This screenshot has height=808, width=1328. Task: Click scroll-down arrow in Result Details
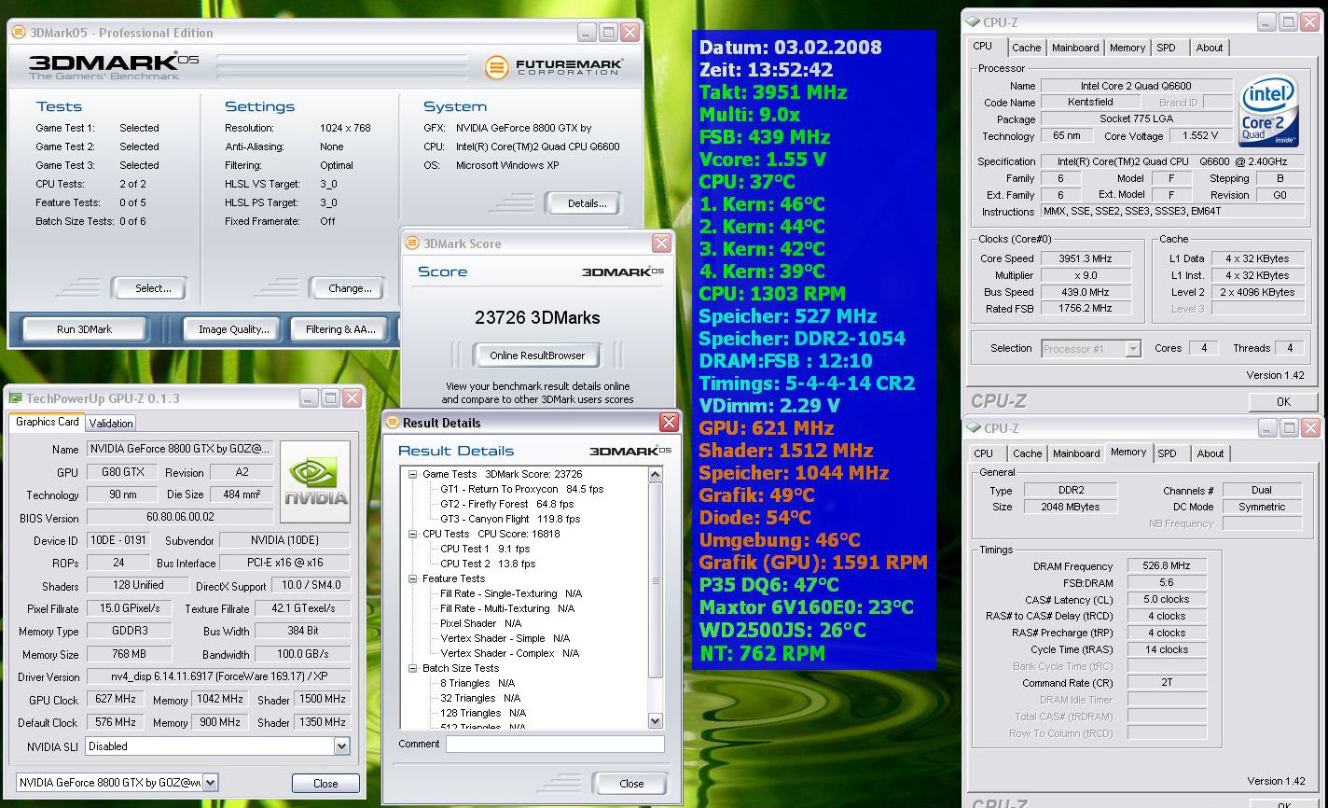coord(655,720)
